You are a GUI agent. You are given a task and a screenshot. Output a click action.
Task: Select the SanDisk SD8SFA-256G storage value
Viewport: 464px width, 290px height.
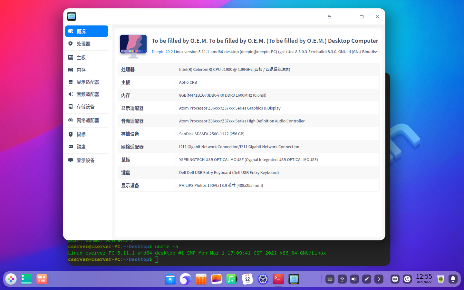pos(212,134)
